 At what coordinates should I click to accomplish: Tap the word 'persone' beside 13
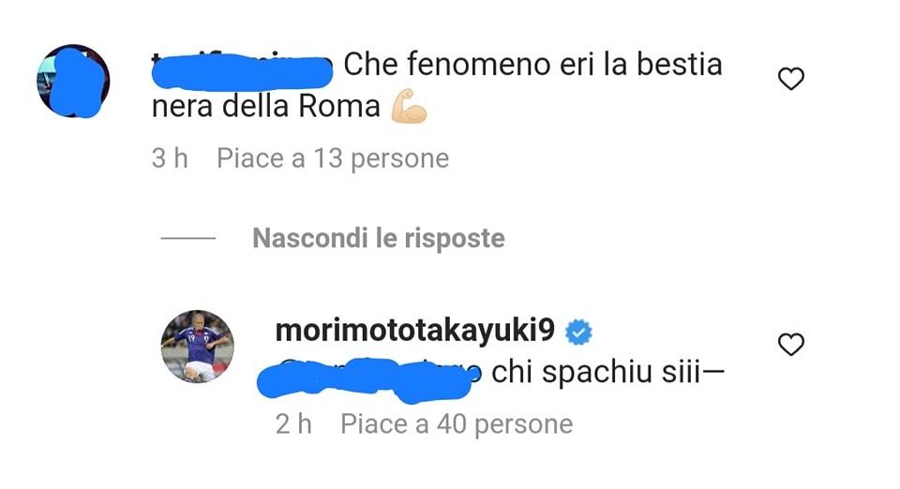[x=400, y=159]
